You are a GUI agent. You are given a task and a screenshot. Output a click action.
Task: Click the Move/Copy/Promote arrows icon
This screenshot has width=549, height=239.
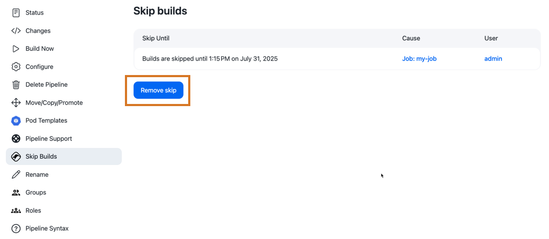[16, 103]
